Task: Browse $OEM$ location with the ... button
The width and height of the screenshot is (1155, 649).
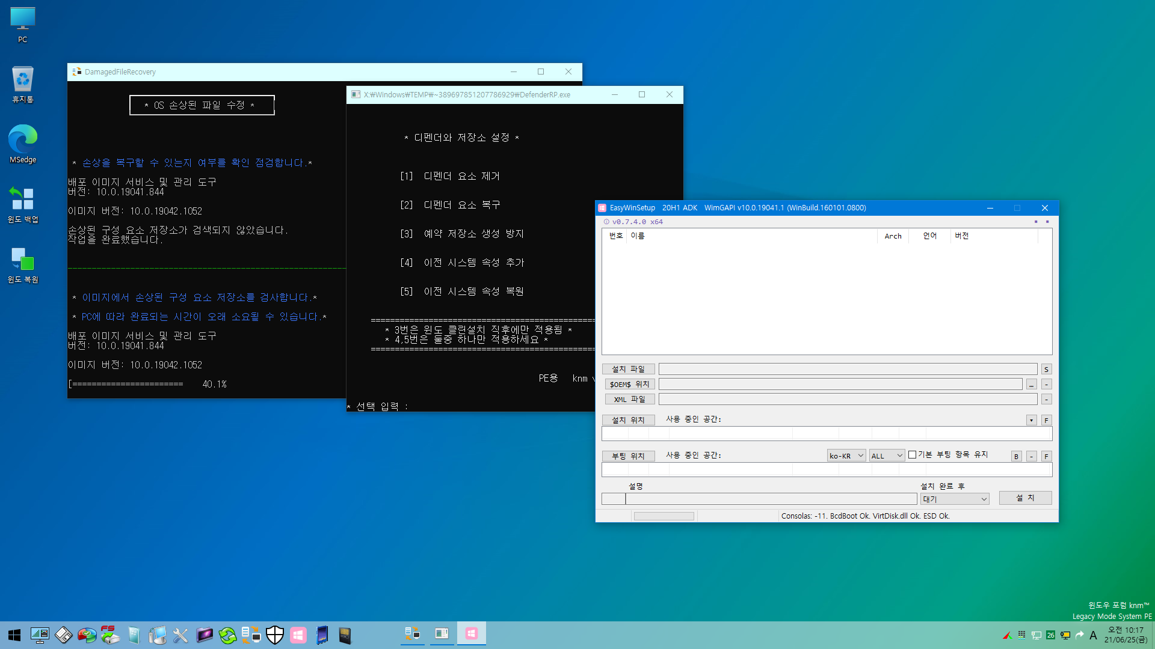Action: 1031,385
